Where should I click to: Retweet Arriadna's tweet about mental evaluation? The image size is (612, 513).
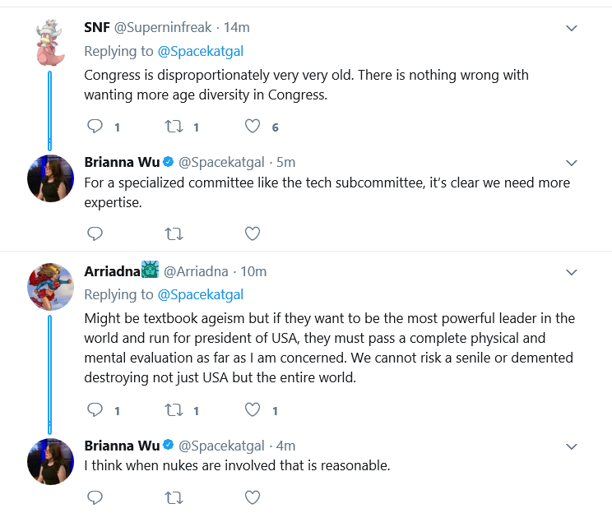click(x=174, y=410)
